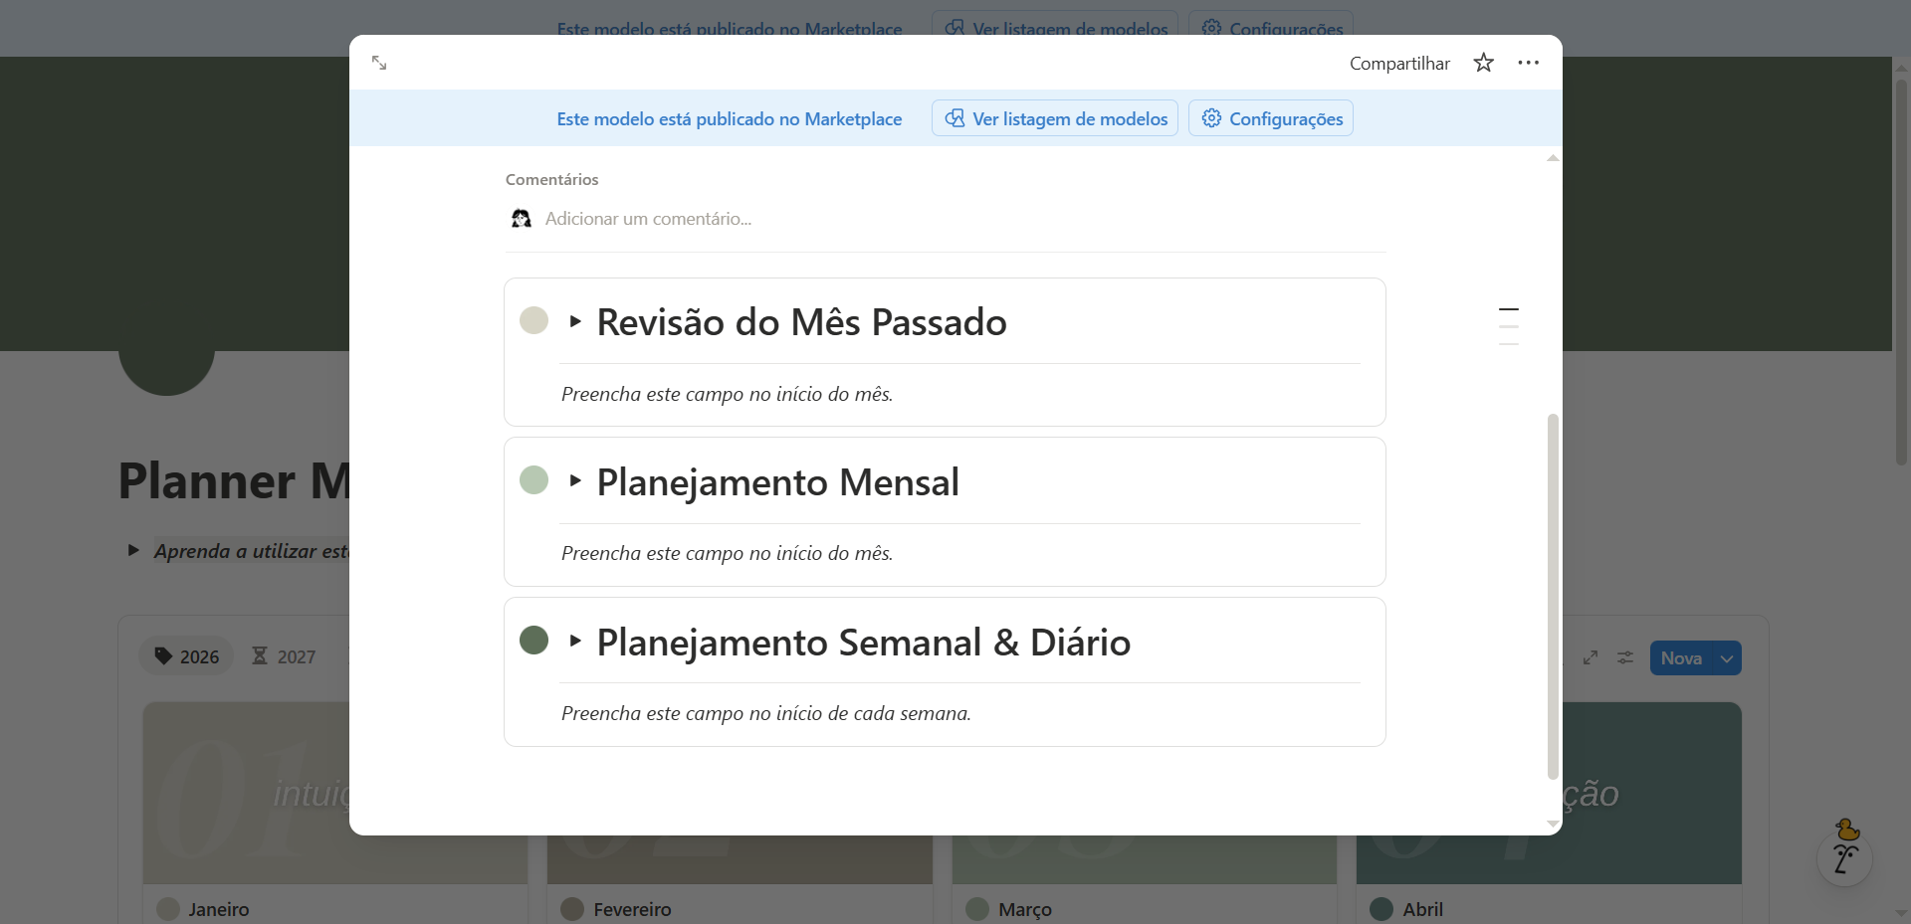1911x924 pixels.
Task: Add this page to favorites with the star icon
Action: (x=1483, y=63)
